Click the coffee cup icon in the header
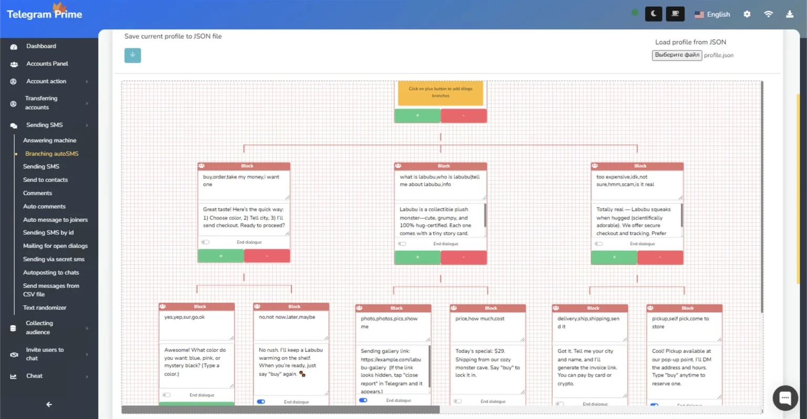This screenshot has height=419, width=807. pos(675,14)
